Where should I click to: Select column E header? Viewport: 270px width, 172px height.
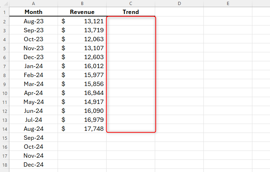[x=228, y=4]
